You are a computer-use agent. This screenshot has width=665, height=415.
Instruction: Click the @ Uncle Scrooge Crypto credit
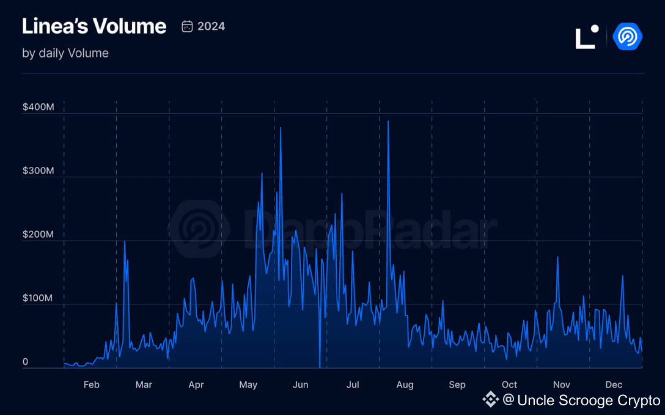pyautogui.click(x=581, y=400)
